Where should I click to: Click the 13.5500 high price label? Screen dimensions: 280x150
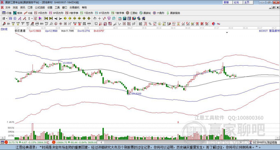[67, 63]
